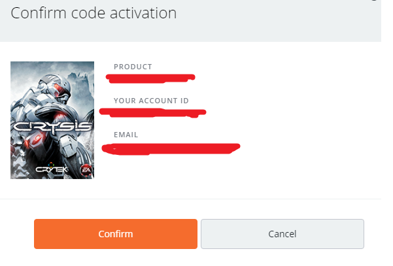Click the EMAIL field label
Image resolution: width=393 pixels, height=266 pixels.
pos(126,135)
